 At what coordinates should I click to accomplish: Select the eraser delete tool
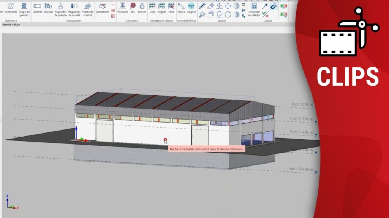click(211, 6)
